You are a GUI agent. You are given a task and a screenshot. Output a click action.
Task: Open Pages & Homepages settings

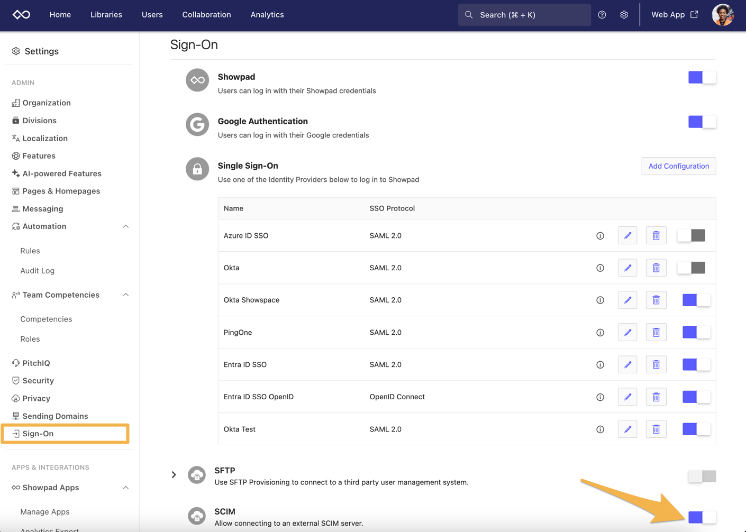[x=56, y=191]
